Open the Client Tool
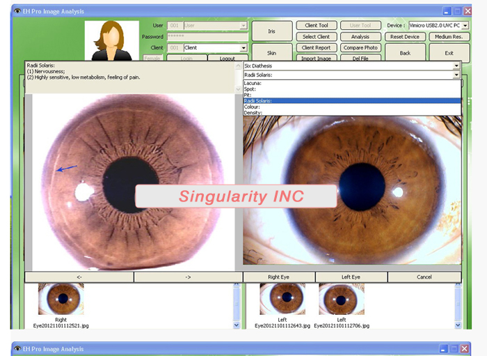Screen dimensions: 487x356 317,26
